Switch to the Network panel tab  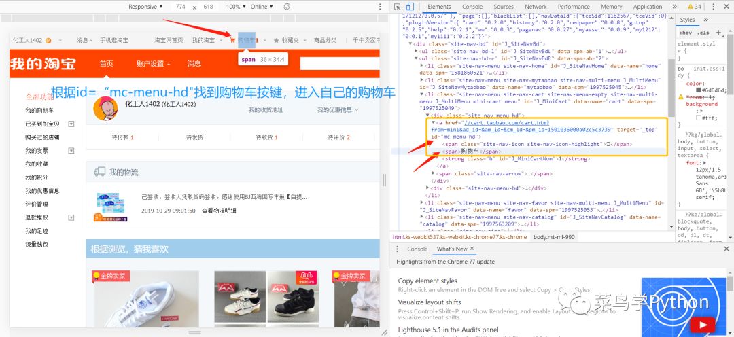[536, 7]
